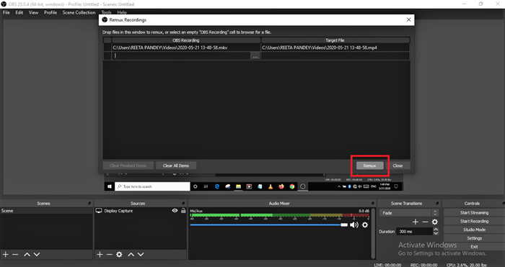Viewport: 505px width, 267px height.
Task: Adjust the Mic/Aux volume slider handle
Action: click(344, 225)
